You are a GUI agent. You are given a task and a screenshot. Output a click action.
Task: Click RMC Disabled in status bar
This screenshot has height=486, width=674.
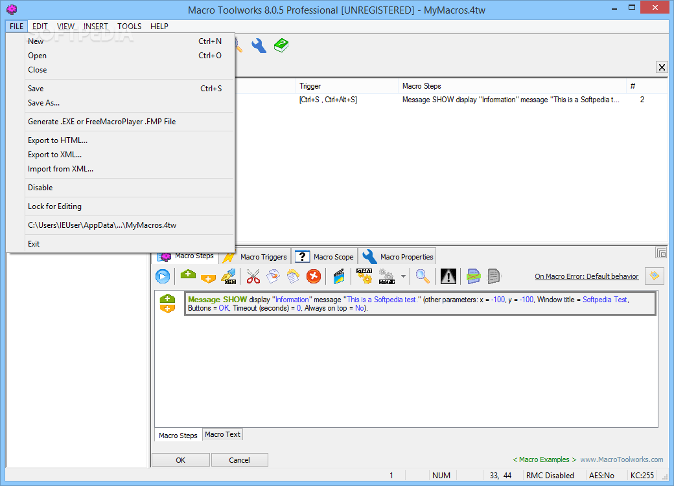pyautogui.click(x=550, y=476)
